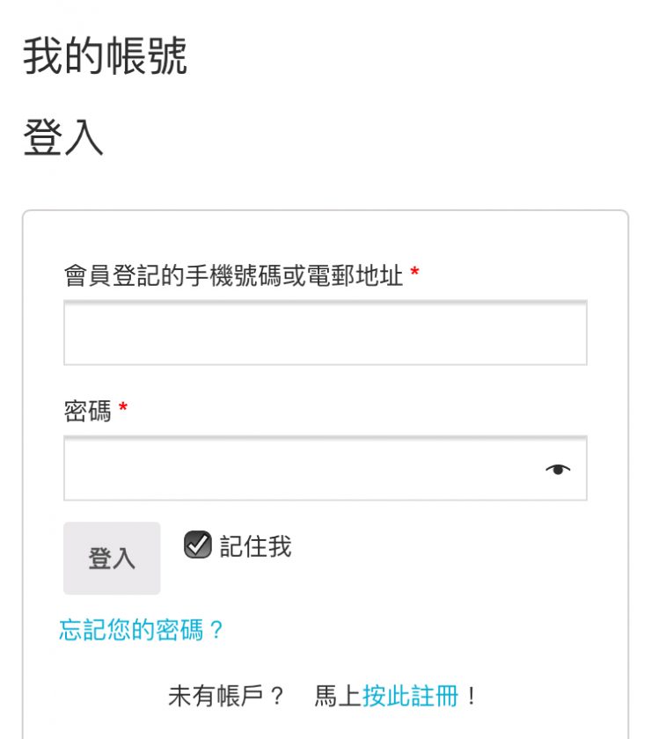The width and height of the screenshot is (651, 739).
Task: Follow the 按此註冊 registration link
Action: click(410, 696)
